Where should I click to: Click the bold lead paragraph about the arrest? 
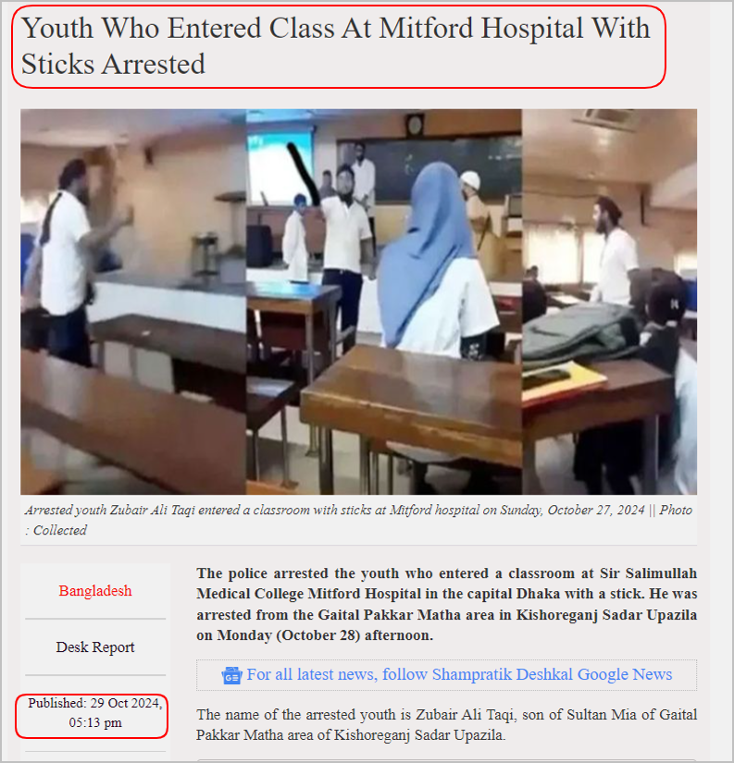(x=447, y=604)
